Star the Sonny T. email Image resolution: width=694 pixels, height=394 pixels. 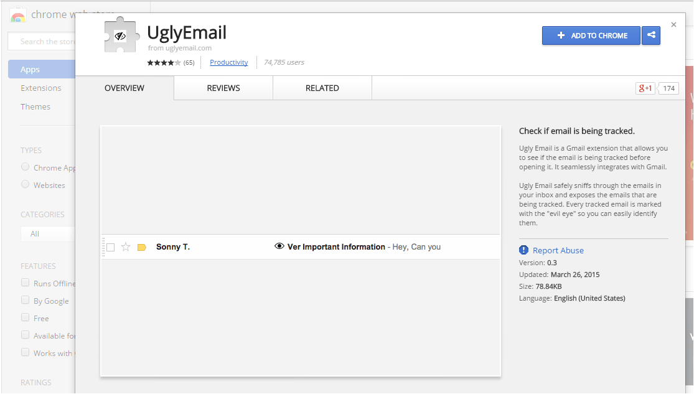pos(126,246)
